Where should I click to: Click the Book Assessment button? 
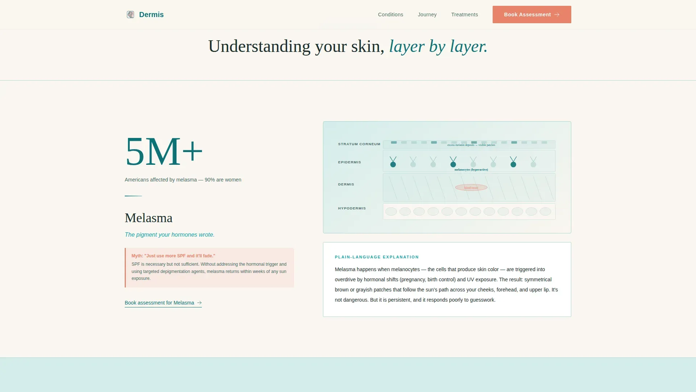[532, 15]
